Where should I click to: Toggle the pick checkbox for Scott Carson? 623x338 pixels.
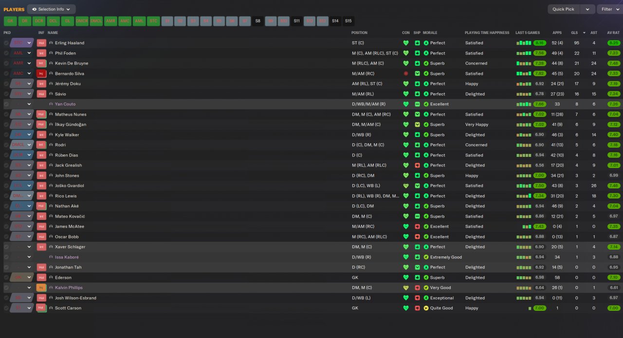[6, 308]
